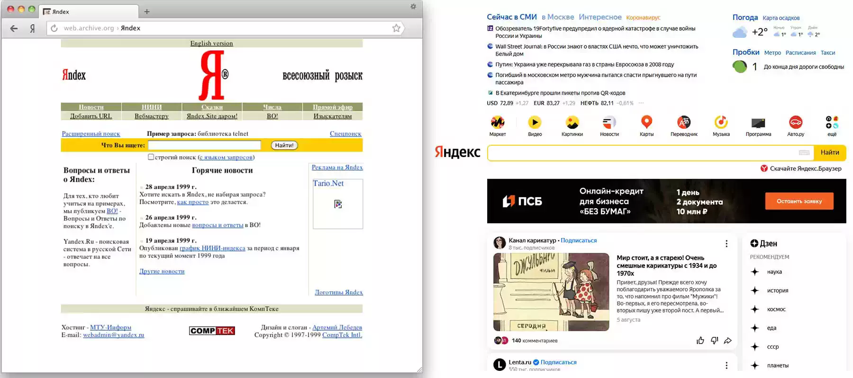
Task: Click the yellow Найти button on modern Яндекс
Action: coord(830,152)
